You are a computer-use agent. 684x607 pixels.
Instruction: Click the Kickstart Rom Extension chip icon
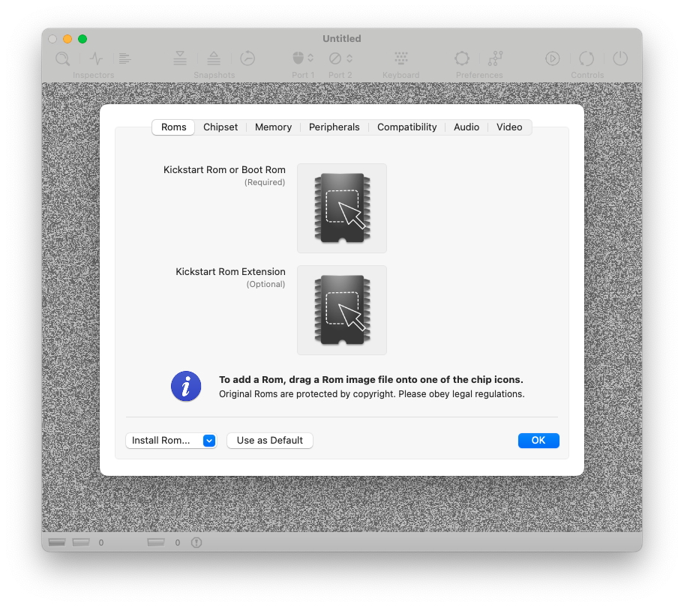342,310
